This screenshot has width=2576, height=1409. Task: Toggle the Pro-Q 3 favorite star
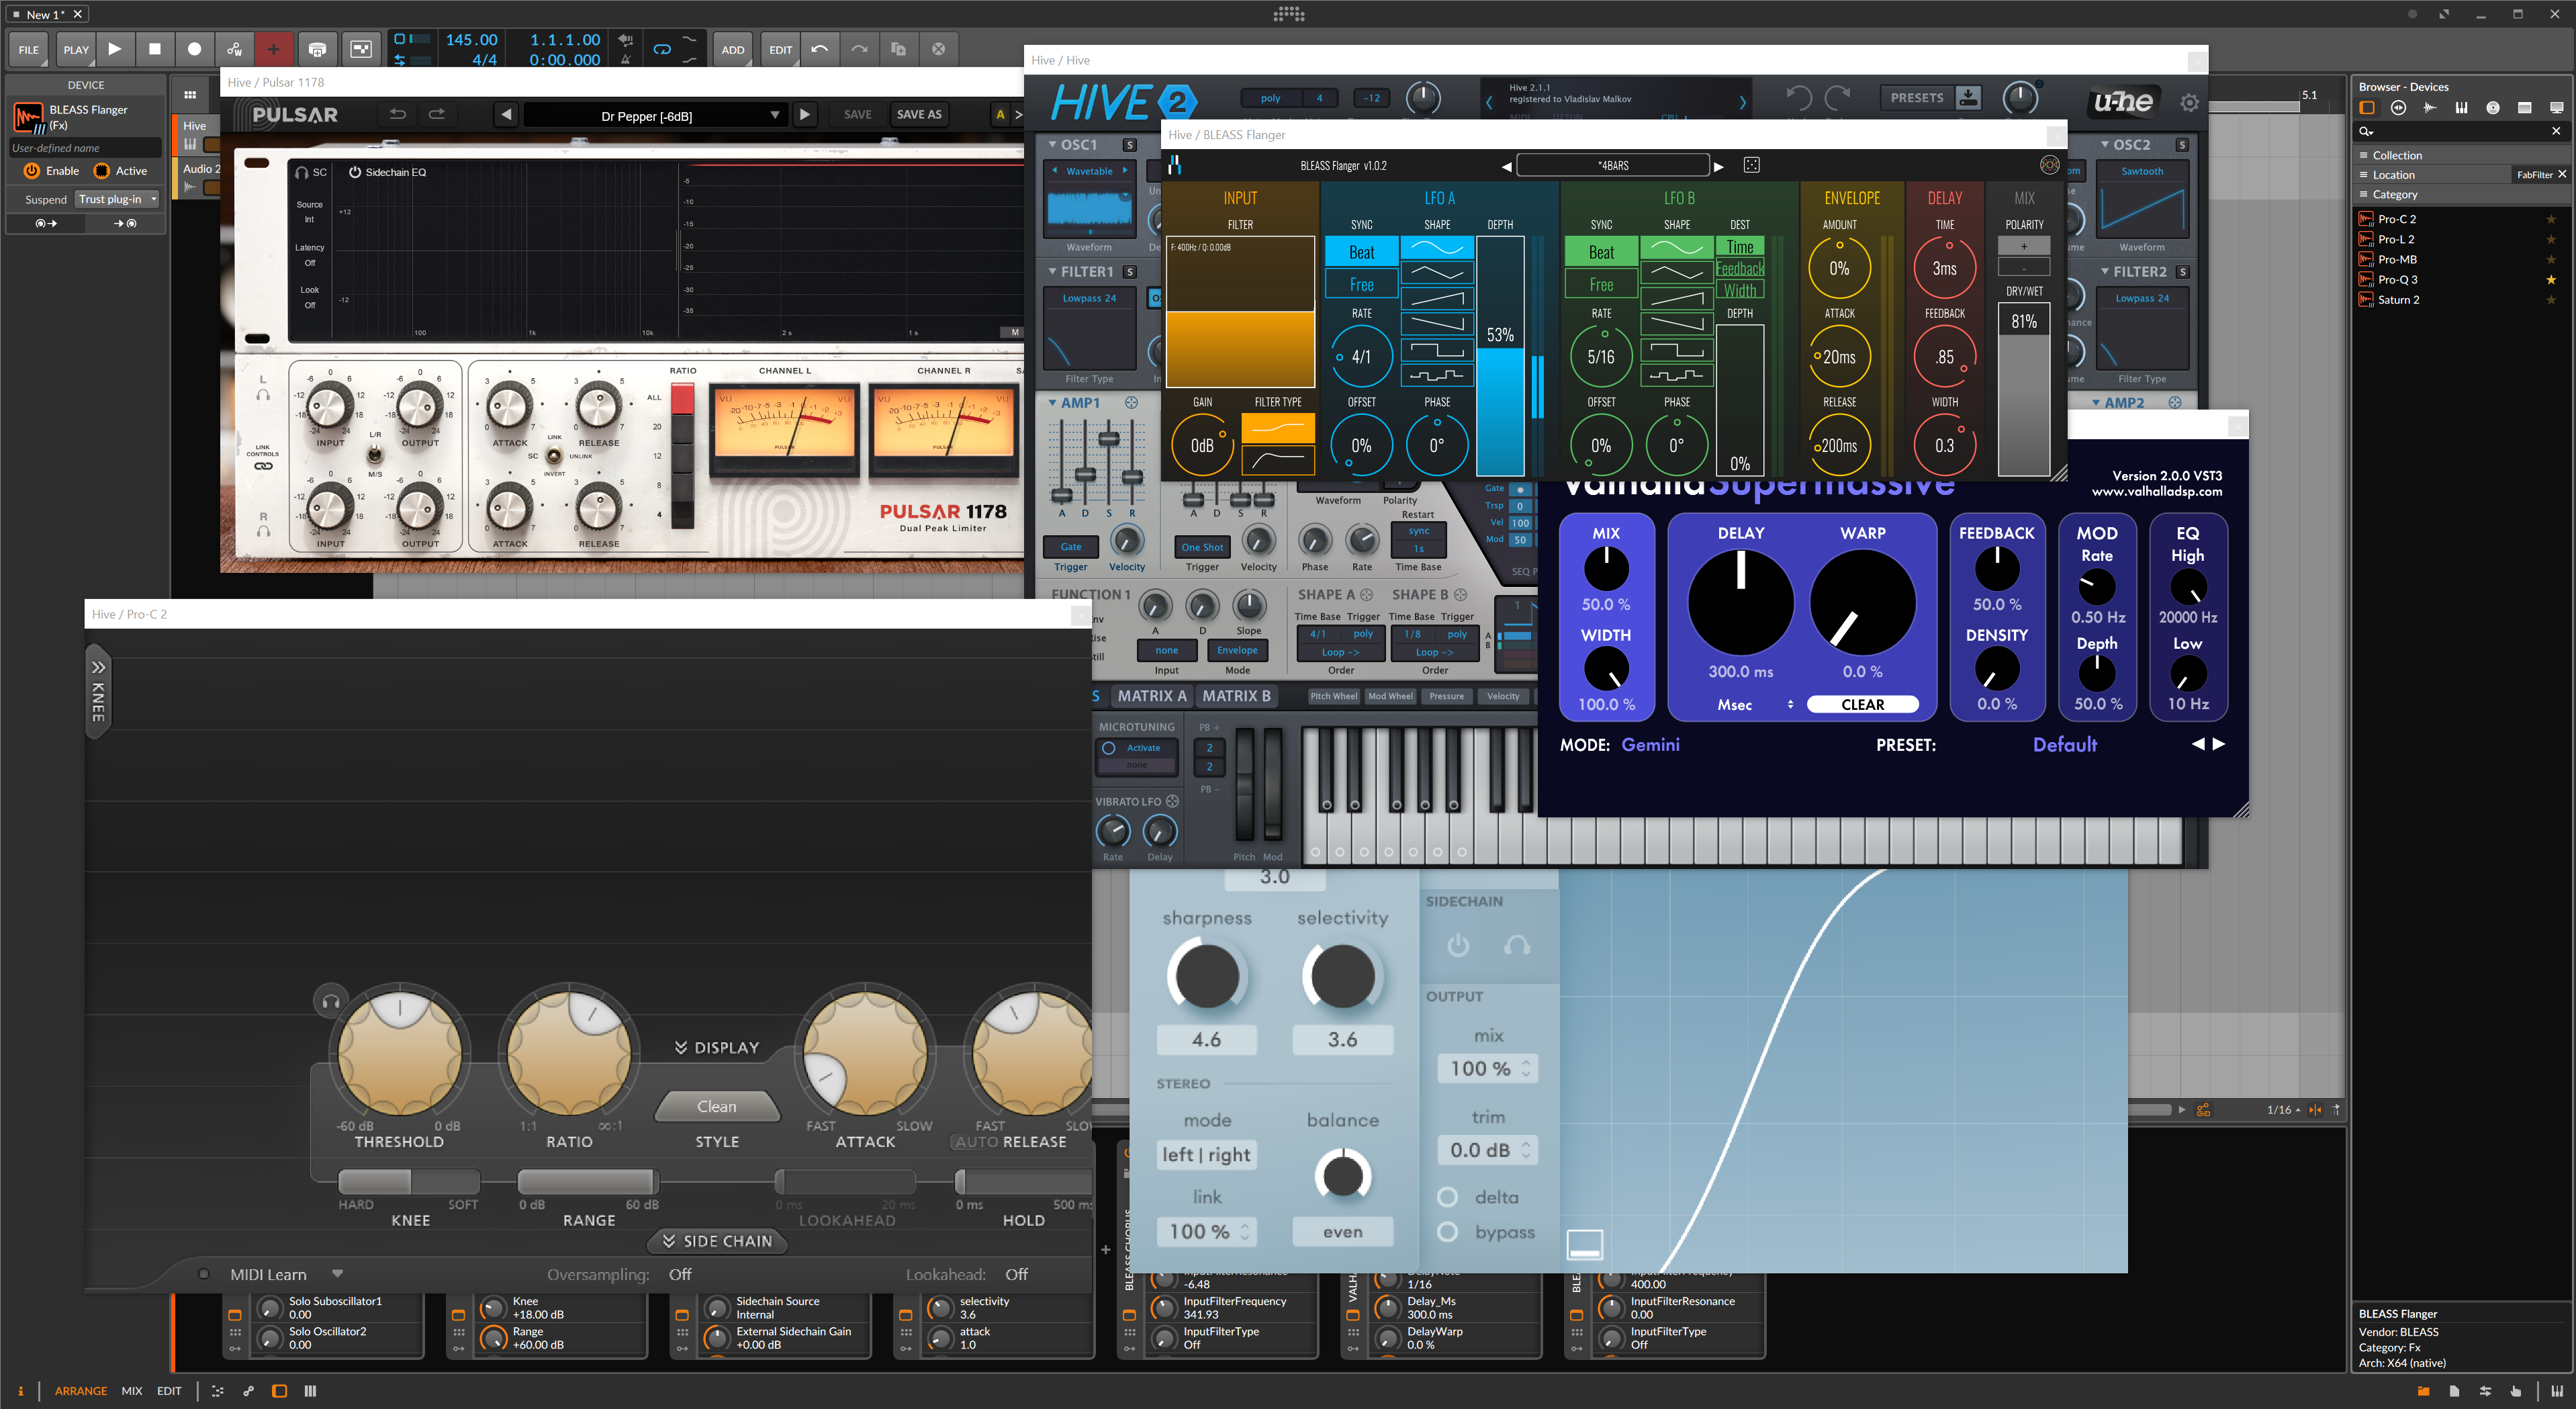[2551, 280]
